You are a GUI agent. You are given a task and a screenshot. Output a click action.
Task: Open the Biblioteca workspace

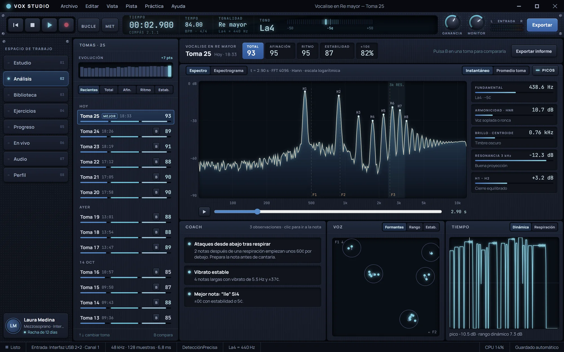pyautogui.click(x=36, y=95)
